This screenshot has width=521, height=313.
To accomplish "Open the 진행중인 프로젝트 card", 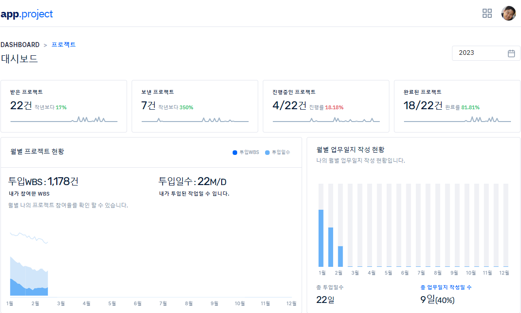I will pos(326,106).
